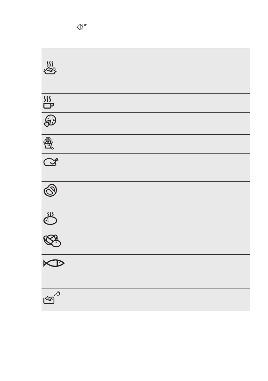Click the roast chicken icon
268x381 pixels.
click(51, 162)
